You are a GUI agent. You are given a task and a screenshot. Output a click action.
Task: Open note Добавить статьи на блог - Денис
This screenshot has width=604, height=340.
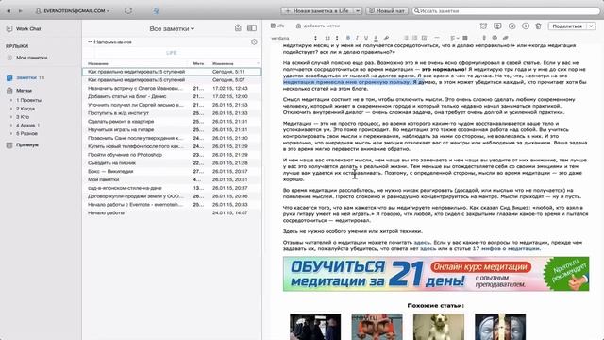[172, 96]
